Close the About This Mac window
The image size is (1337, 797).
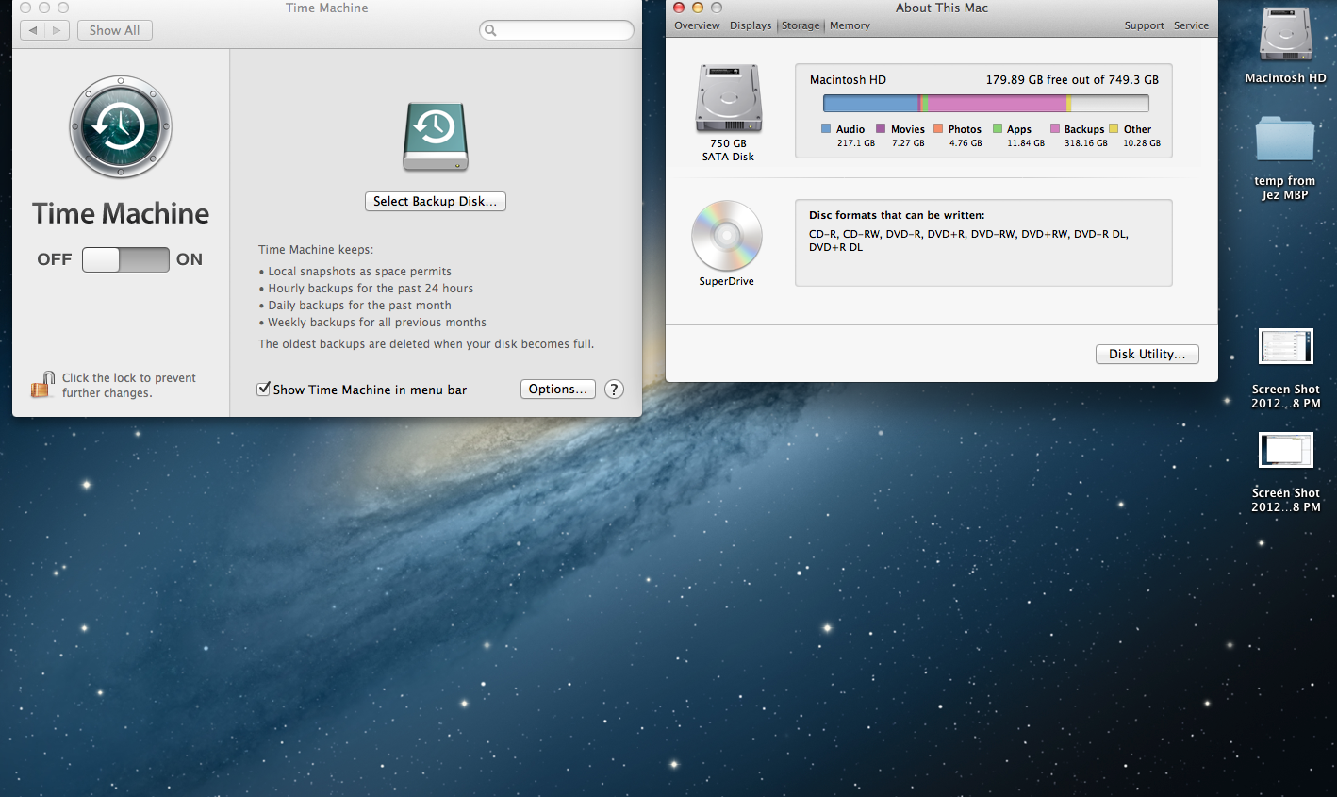point(679,8)
